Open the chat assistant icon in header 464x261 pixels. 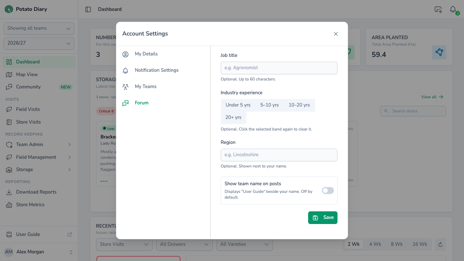tap(438, 9)
